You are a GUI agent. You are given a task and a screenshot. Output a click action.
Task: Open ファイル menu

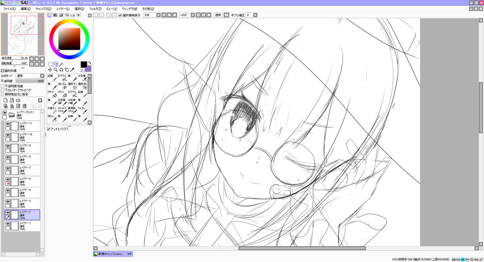click(x=9, y=8)
